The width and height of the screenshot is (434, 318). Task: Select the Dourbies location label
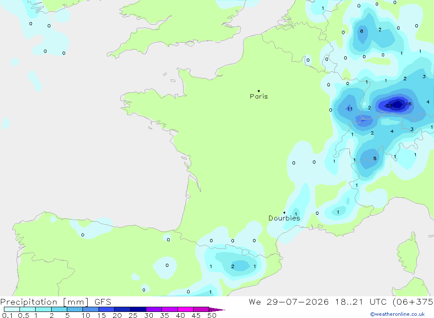284,218
